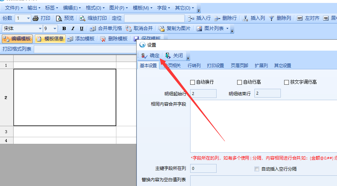Click the Underline formatting icon
The image size is (337, 186).
tap(81, 29)
